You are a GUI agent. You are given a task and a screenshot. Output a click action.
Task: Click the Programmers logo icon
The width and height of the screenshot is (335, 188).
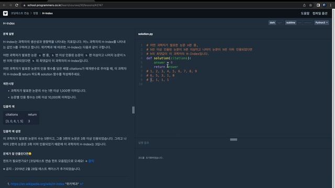coord(5,13)
